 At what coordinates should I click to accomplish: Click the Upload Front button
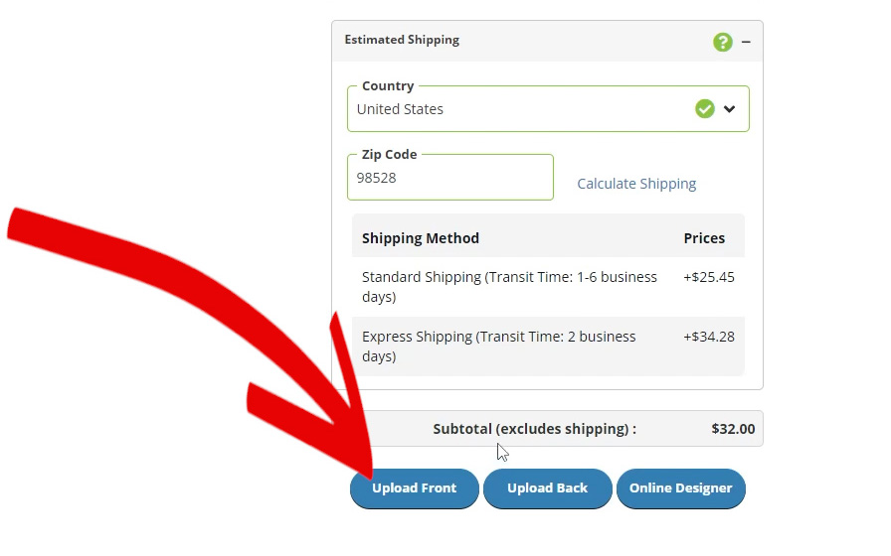pyautogui.click(x=415, y=488)
